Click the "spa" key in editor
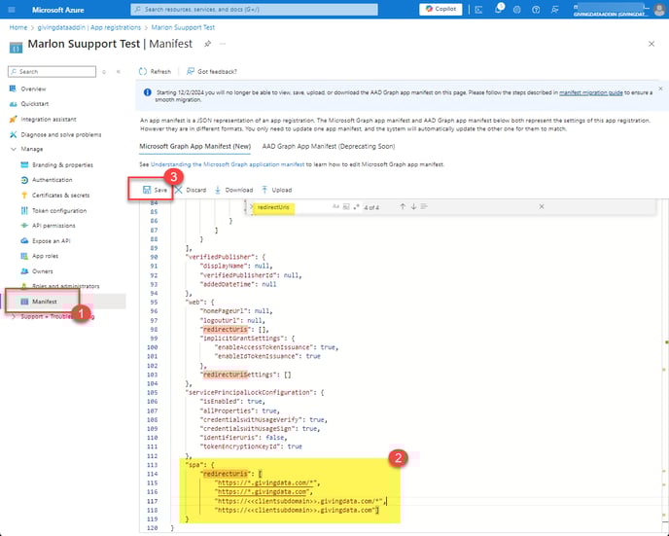Viewport: 669px width, 536px height. click(194, 465)
